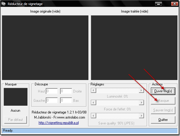The width and height of the screenshot is (180, 136).
Task: Click the Droite crop input field
Action: click(x=66, y=91)
